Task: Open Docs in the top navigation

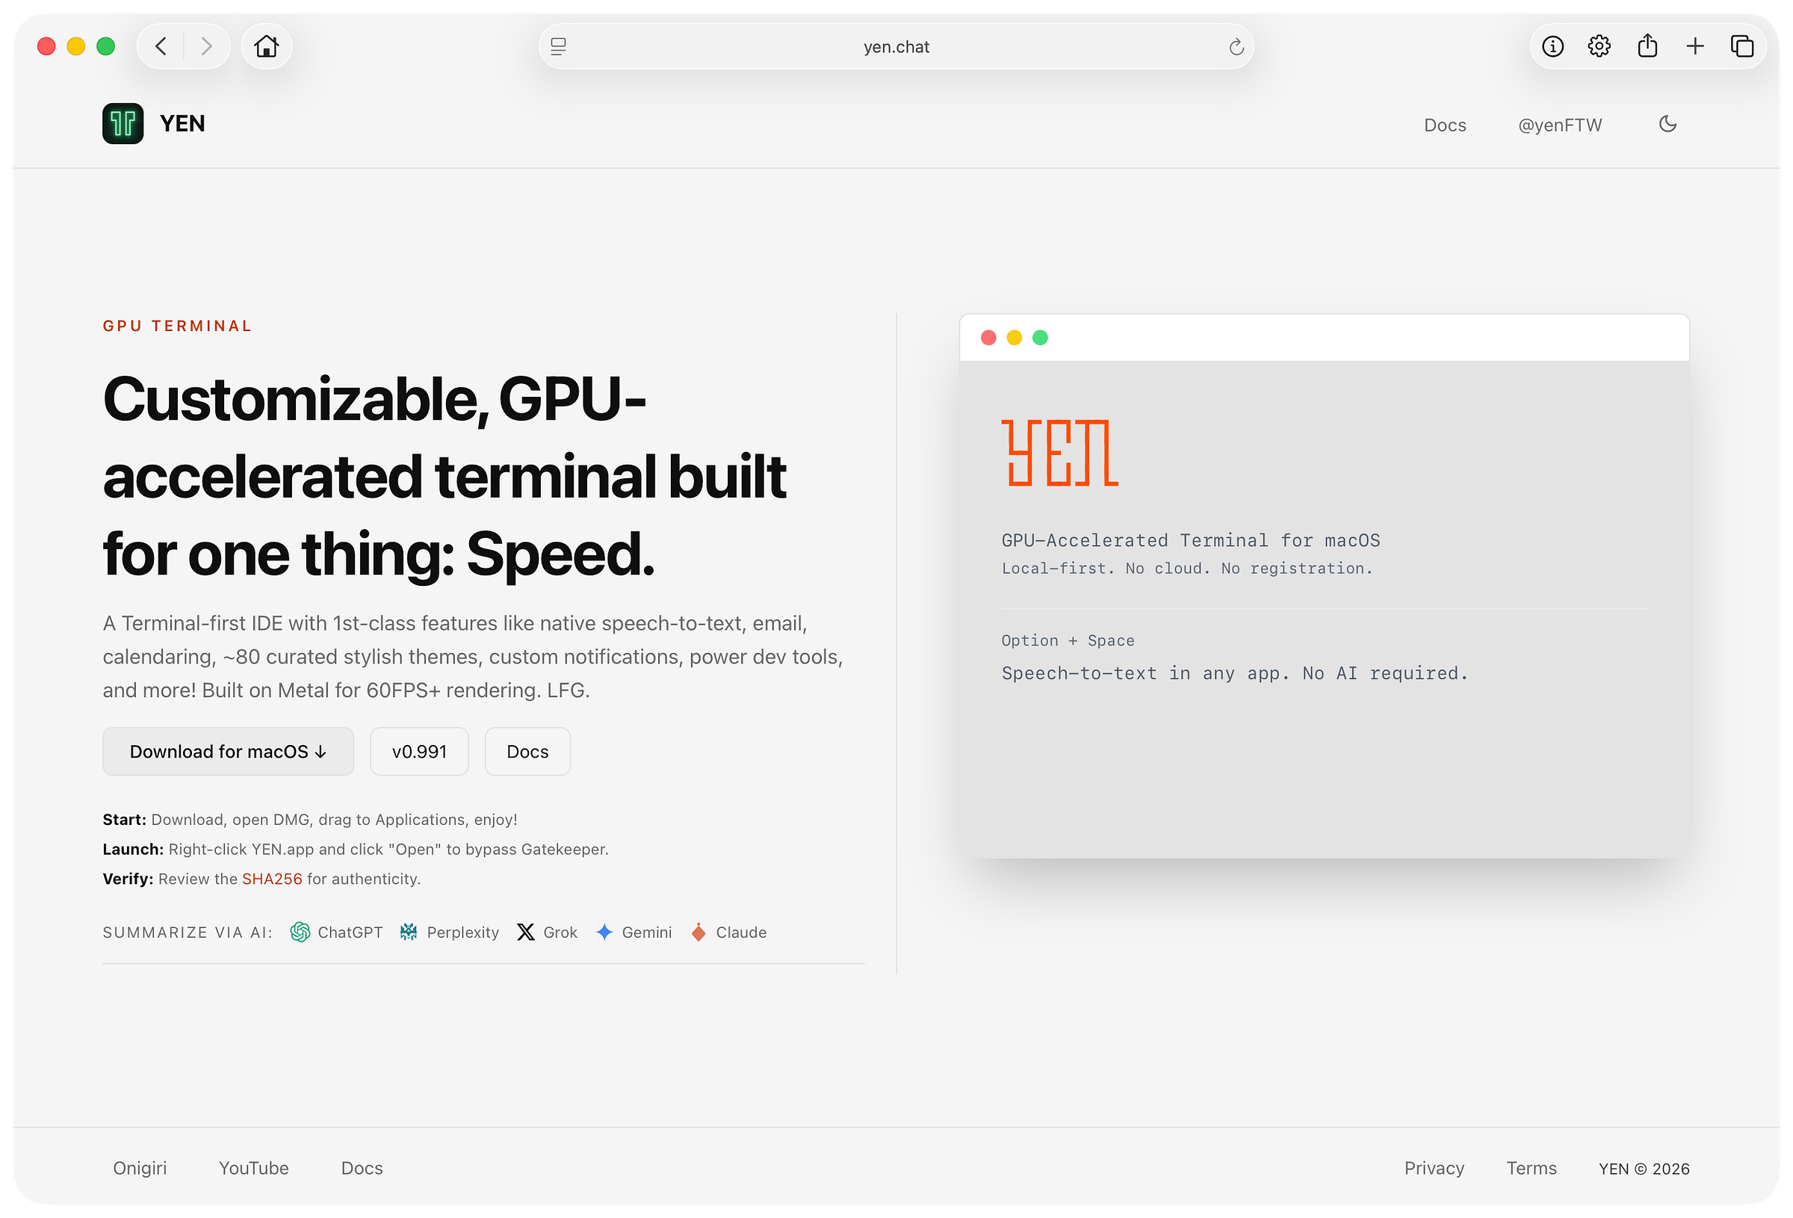Action: point(1444,125)
